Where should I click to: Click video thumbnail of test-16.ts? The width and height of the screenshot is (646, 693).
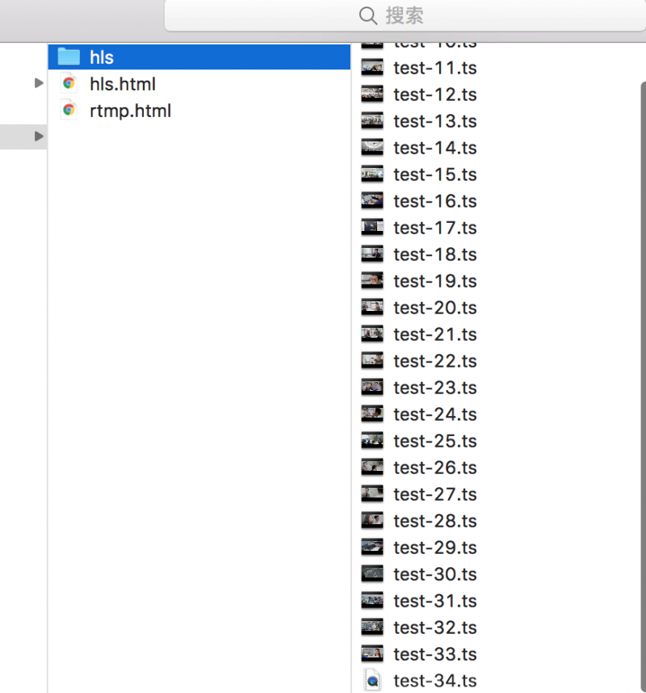pyautogui.click(x=372, y=200)
